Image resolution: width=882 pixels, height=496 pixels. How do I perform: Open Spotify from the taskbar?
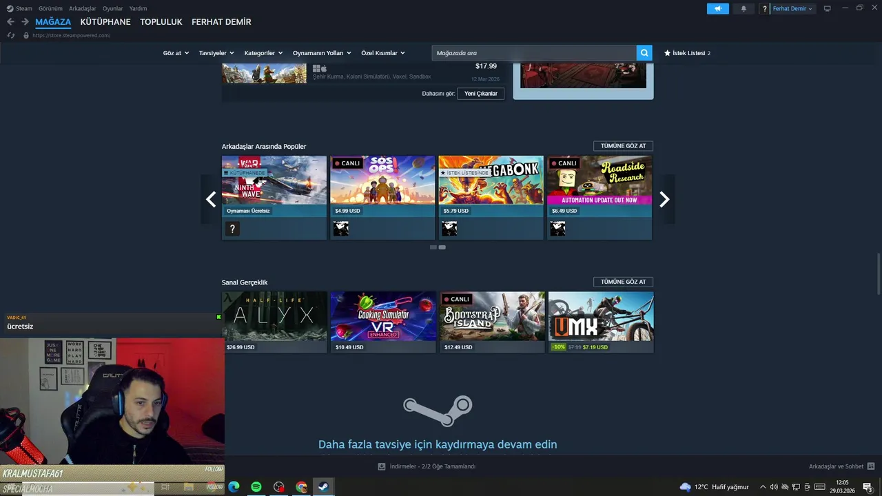click(x=256, y=487)
